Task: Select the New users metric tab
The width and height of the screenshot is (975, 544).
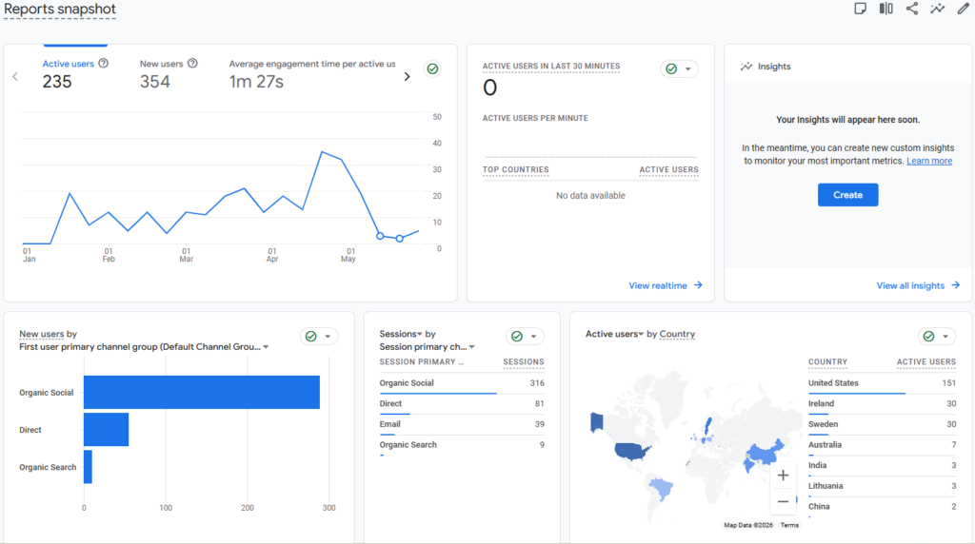Action: [x=169, y=73]
